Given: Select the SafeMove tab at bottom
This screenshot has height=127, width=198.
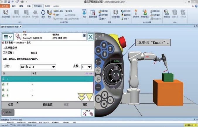Looking at the screenshot, I should click(x=16, y=120).
